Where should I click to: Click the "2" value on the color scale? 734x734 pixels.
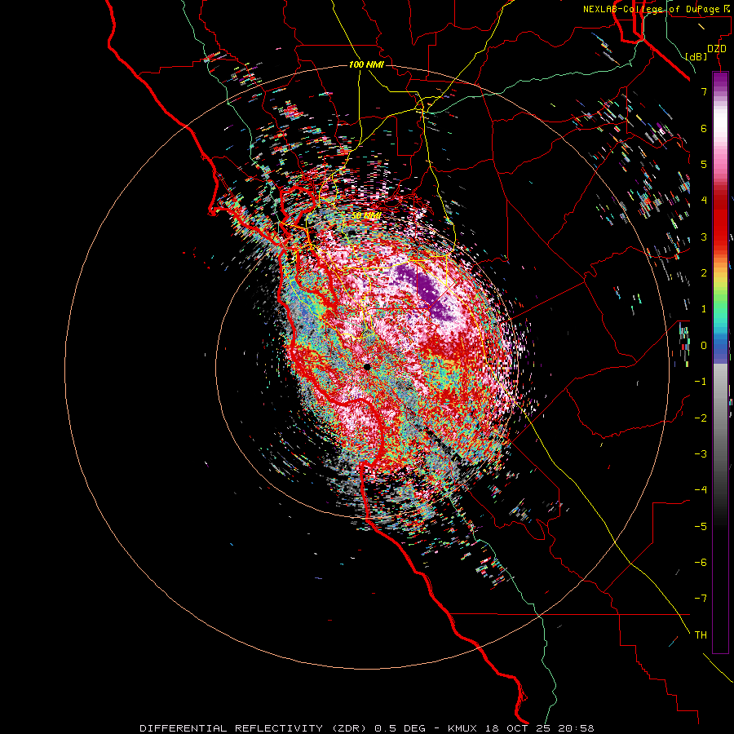[x=704, y=273]
